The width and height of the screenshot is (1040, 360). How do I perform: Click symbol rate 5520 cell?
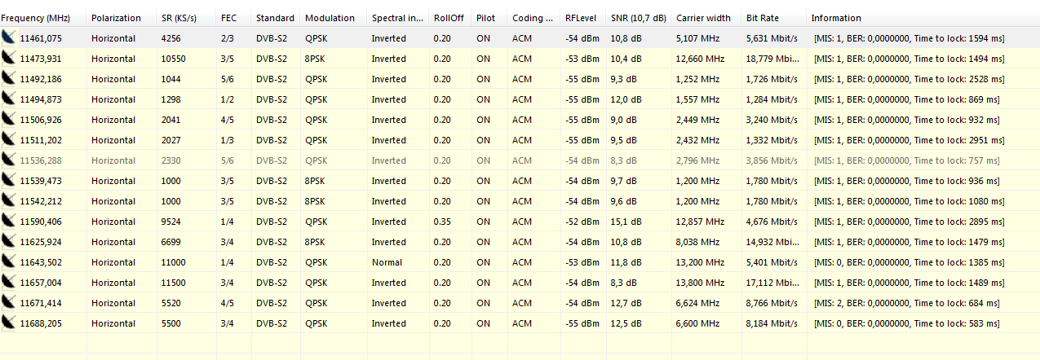click(171, 303)
